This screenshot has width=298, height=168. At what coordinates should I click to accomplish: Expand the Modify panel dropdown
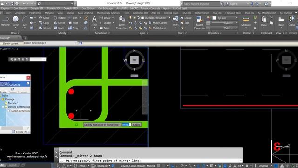click(63, 33)
